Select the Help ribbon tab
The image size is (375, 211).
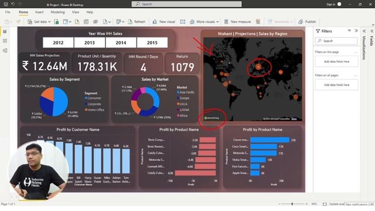[90, 12]
